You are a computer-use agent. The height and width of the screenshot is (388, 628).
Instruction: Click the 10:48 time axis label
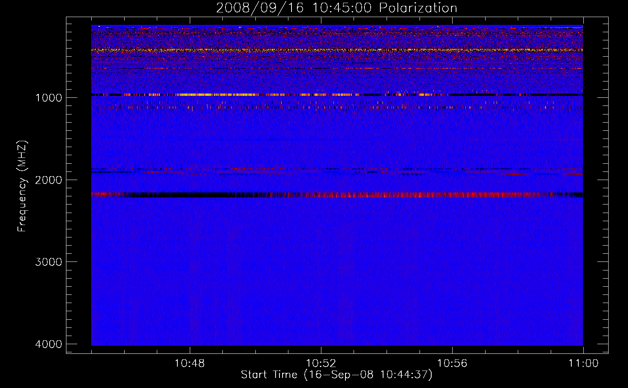(190, 364)
